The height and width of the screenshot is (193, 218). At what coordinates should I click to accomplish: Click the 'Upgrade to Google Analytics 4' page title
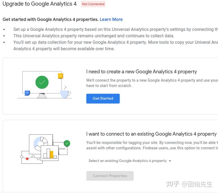coord(39,4)
